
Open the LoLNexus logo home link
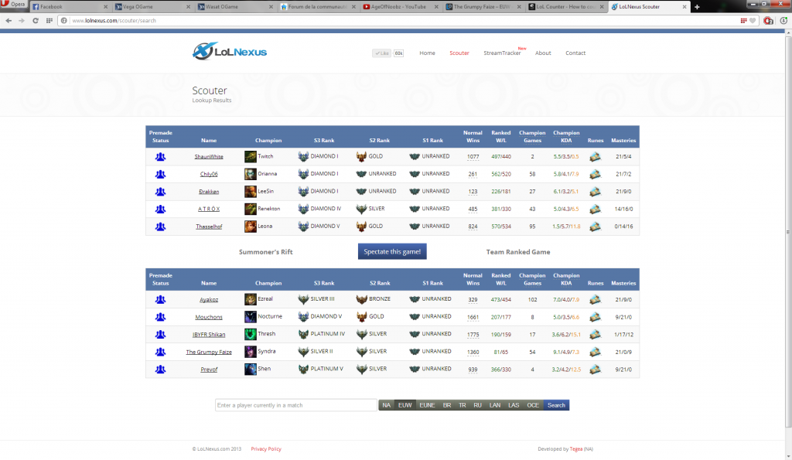(x=229, y=52)
